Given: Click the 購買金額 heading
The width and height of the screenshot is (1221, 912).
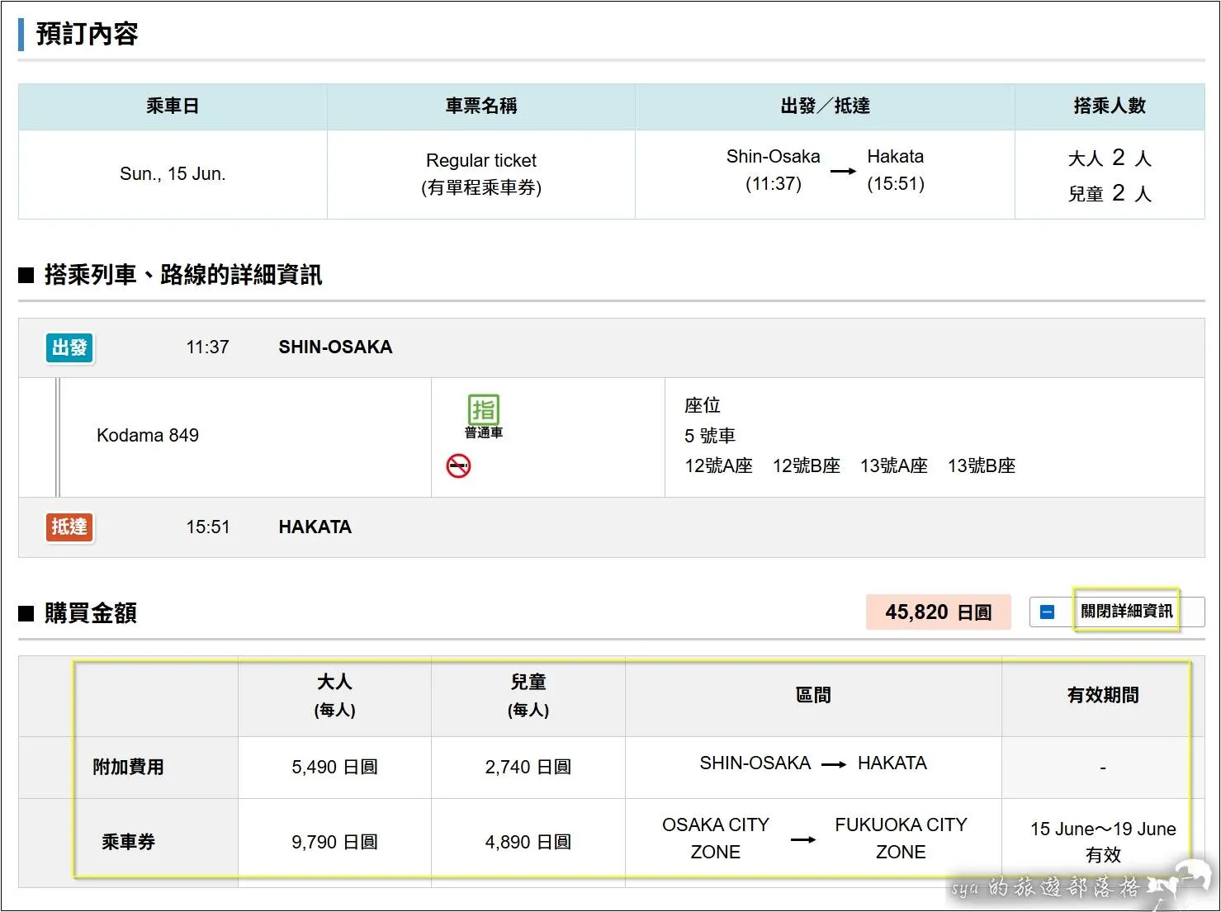Looking at the screenshot, I should click(91, 613).
